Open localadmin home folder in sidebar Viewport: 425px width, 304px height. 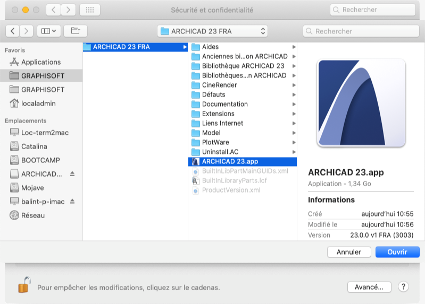(x=41, y=103)
